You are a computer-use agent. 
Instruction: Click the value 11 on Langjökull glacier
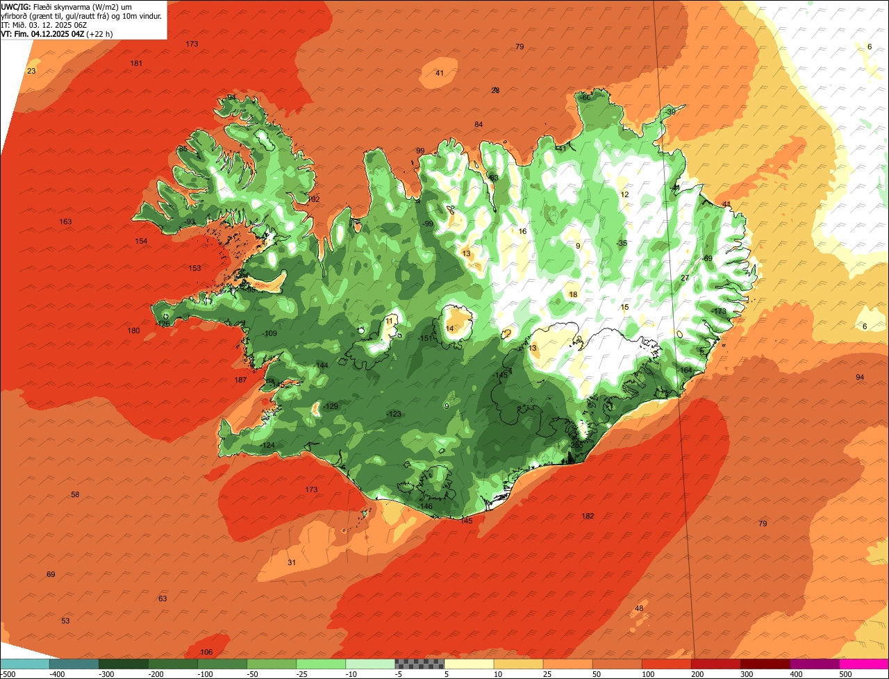pyautogui.click(x=389, y=320)
